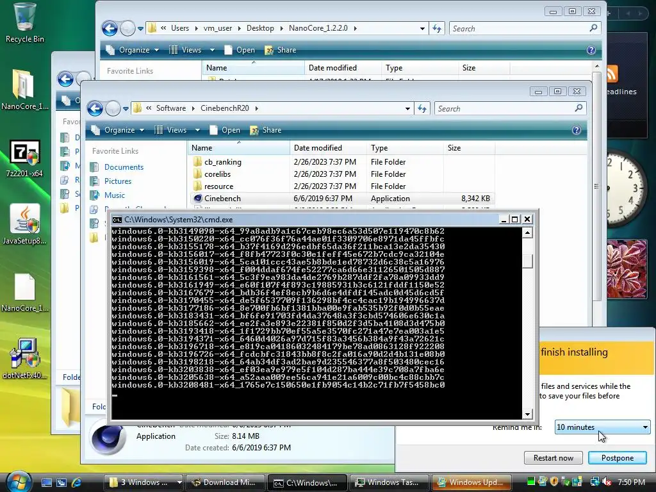Open Views dropdown arrow in NanoCore window
The image size is (656, 492).
tap(211, 50)
